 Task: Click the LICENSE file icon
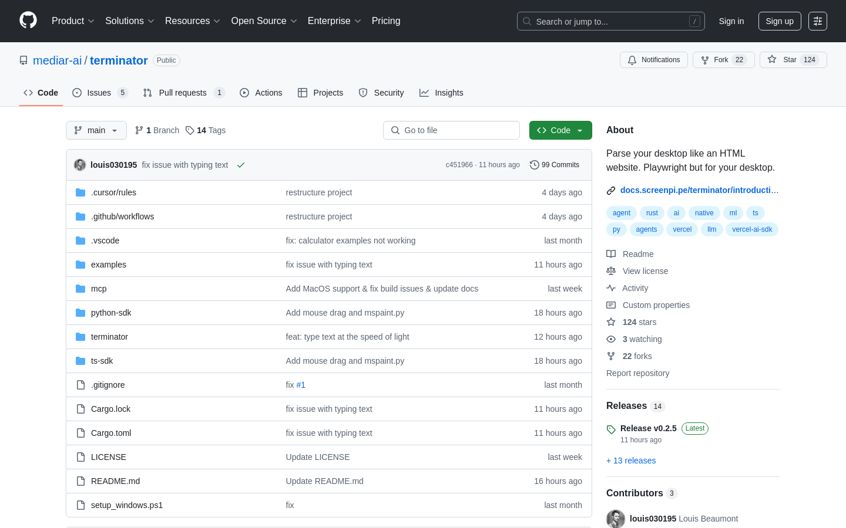80,457
